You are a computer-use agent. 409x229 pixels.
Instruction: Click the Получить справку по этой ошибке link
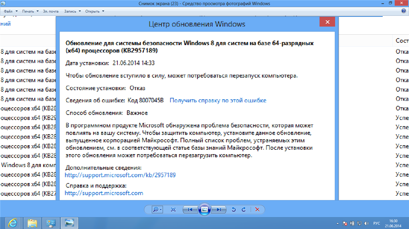click(218, 100)
